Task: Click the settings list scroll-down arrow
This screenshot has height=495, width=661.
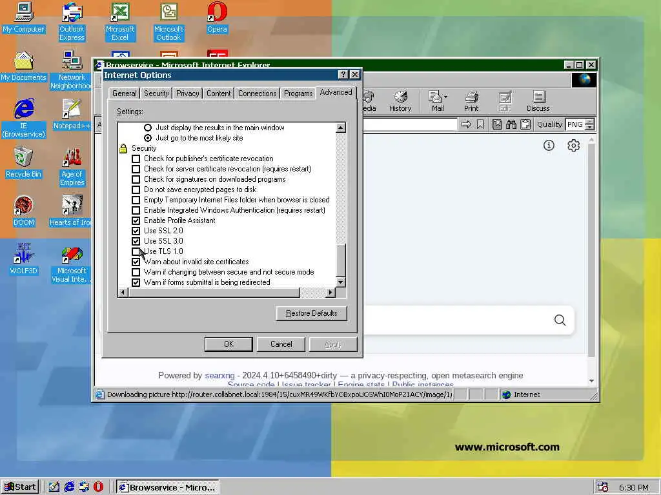Action: pyautogui.click(x=341, y=282)
